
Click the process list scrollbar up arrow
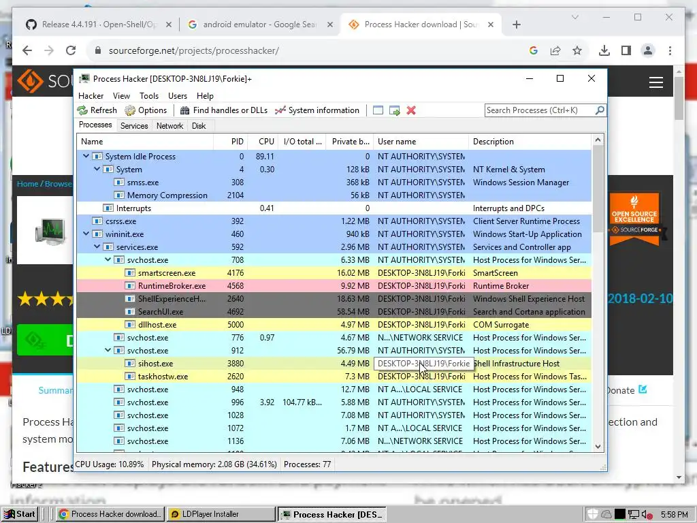[x=598, y=140]
